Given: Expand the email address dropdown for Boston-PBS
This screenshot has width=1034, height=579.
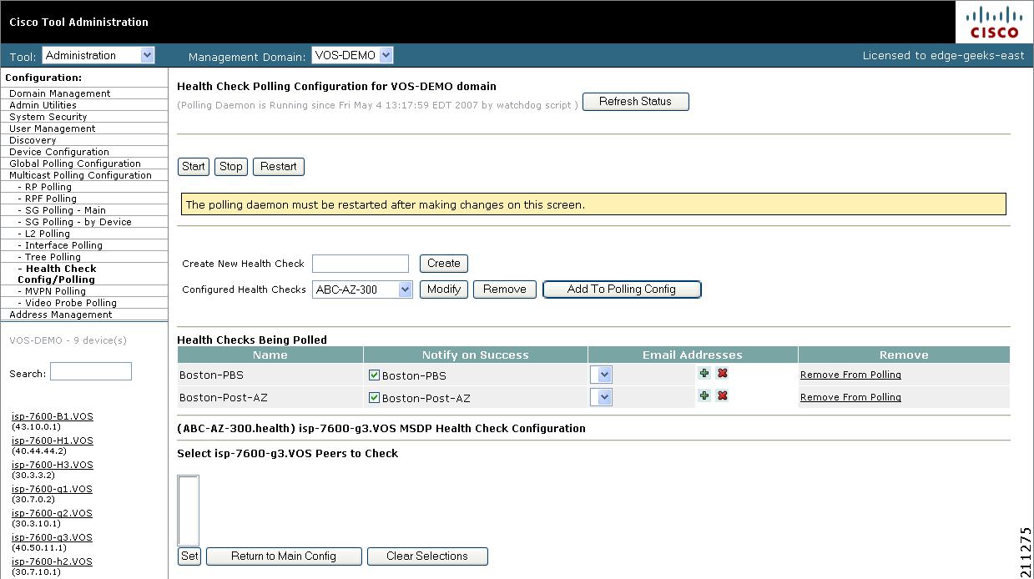Looking at the screenshot, I should point(601,374).
